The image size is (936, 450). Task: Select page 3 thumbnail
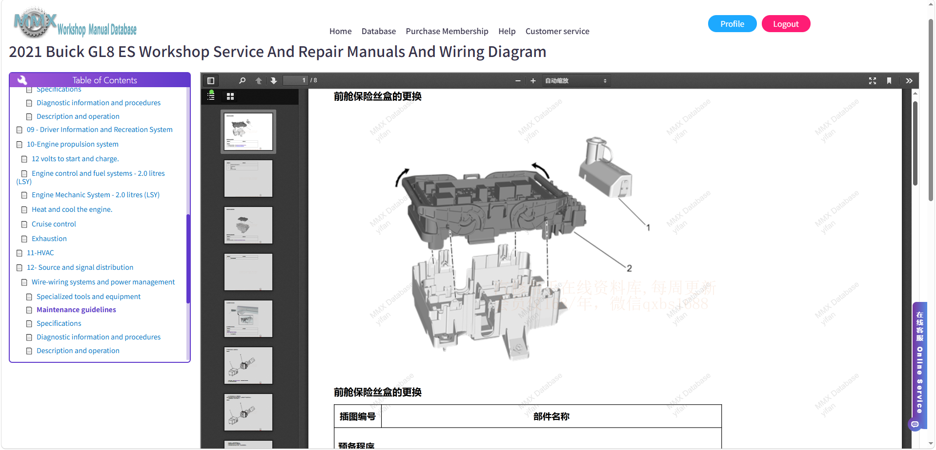coord(248,225)
